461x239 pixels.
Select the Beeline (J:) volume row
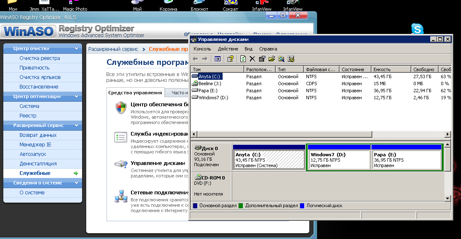pyautogui.click(x=321, y=84)
